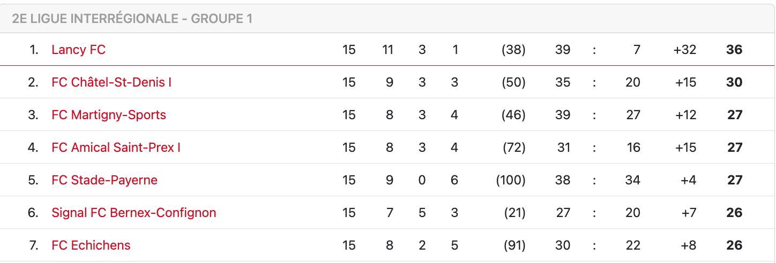Select FC Amical Saint-Prex I link

point(116,148)
